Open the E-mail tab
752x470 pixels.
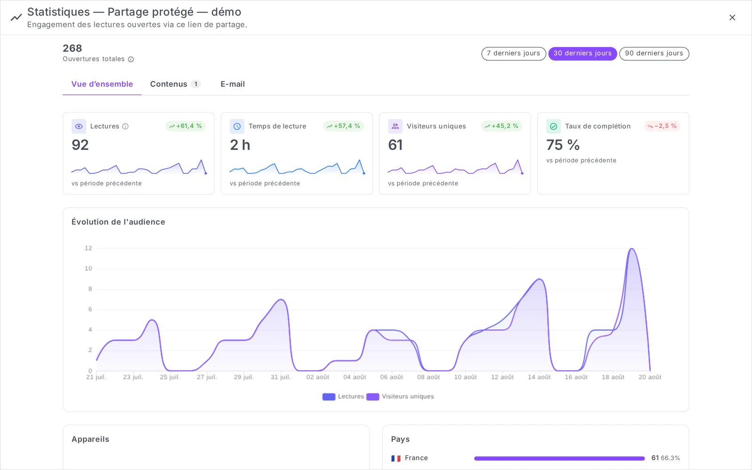(x=233, y=84)
